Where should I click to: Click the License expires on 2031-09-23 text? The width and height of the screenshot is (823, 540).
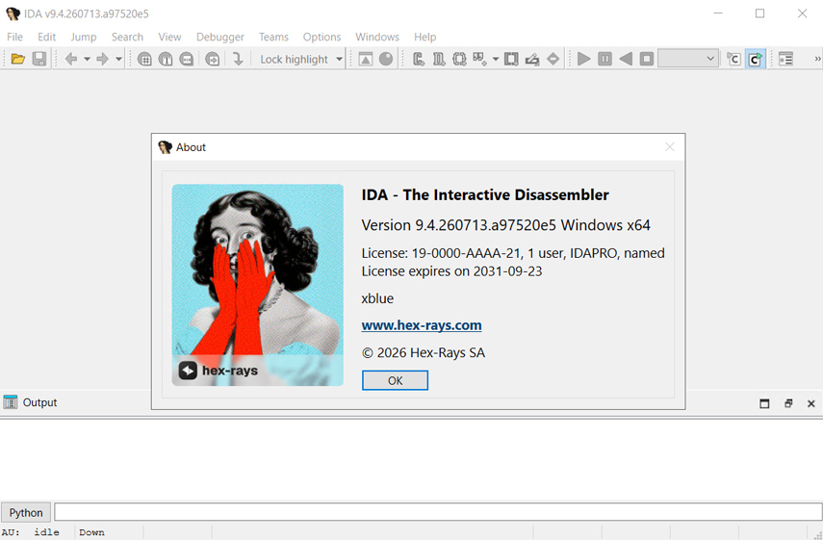point(451,271)
